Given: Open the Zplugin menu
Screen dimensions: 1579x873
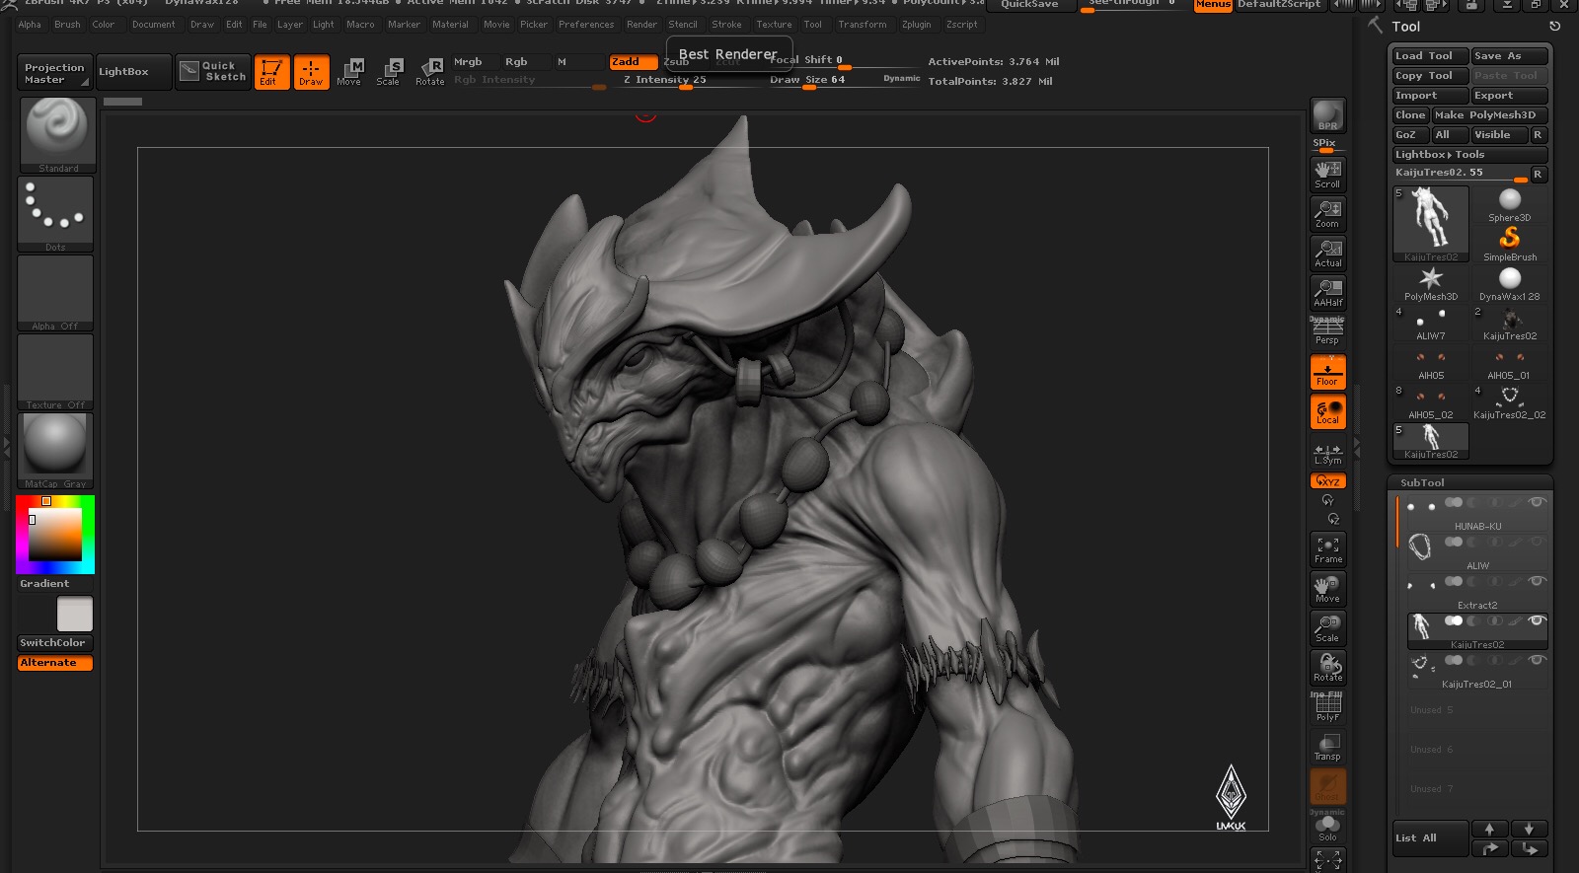Looking at the screenshot, I should pyautogui.click(x=916, y=25).
